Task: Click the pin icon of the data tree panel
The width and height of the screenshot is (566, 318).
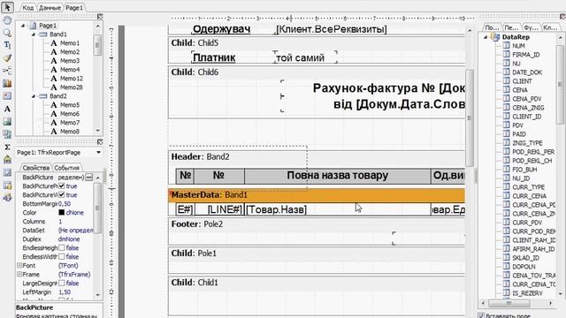Action: tap(562, 17)
